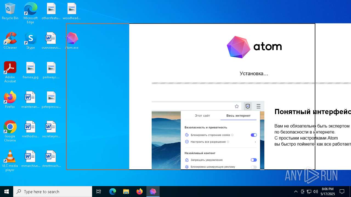Select the peterpressu... image file
The image size is (351, 197).
point(51,100)
